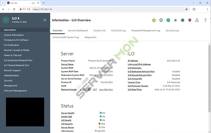The image size is (211, 133).
Task: Click the Health LED status link
Action: coord(67,117)
